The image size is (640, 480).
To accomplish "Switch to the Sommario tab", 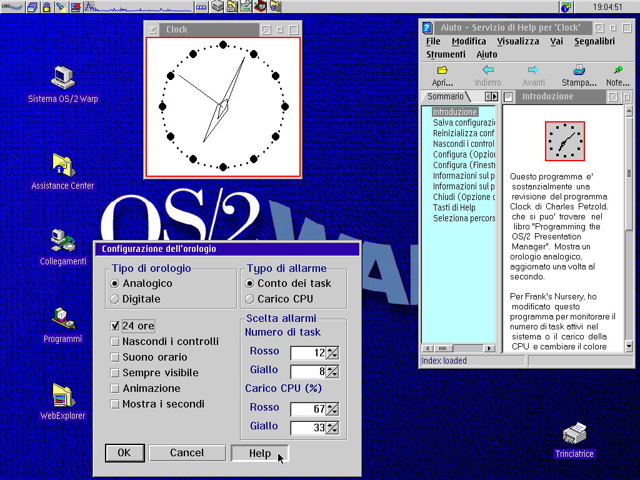I will (445, 96).
